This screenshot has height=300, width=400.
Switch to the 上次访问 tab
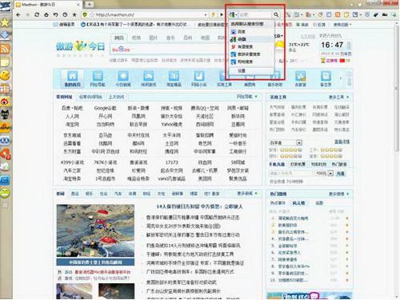[x=116, y=97]
